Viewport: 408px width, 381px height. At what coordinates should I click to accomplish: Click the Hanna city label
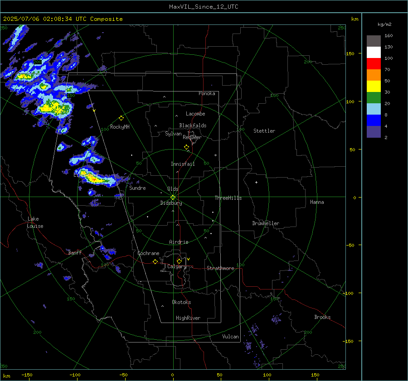(317, 202)
